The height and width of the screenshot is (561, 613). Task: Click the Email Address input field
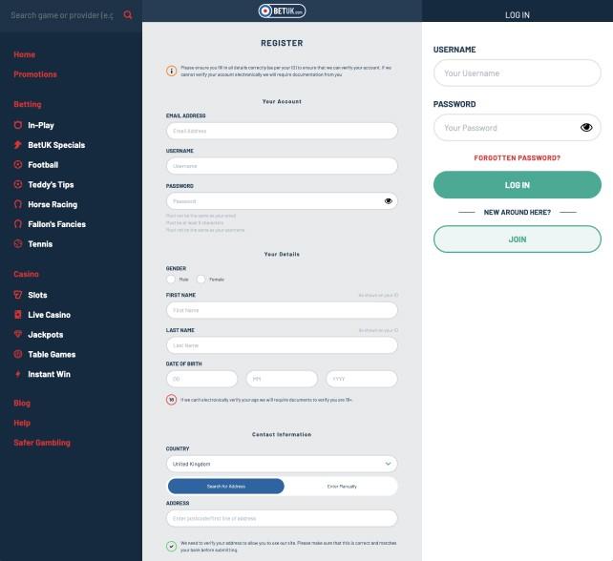tap(282, 131)
